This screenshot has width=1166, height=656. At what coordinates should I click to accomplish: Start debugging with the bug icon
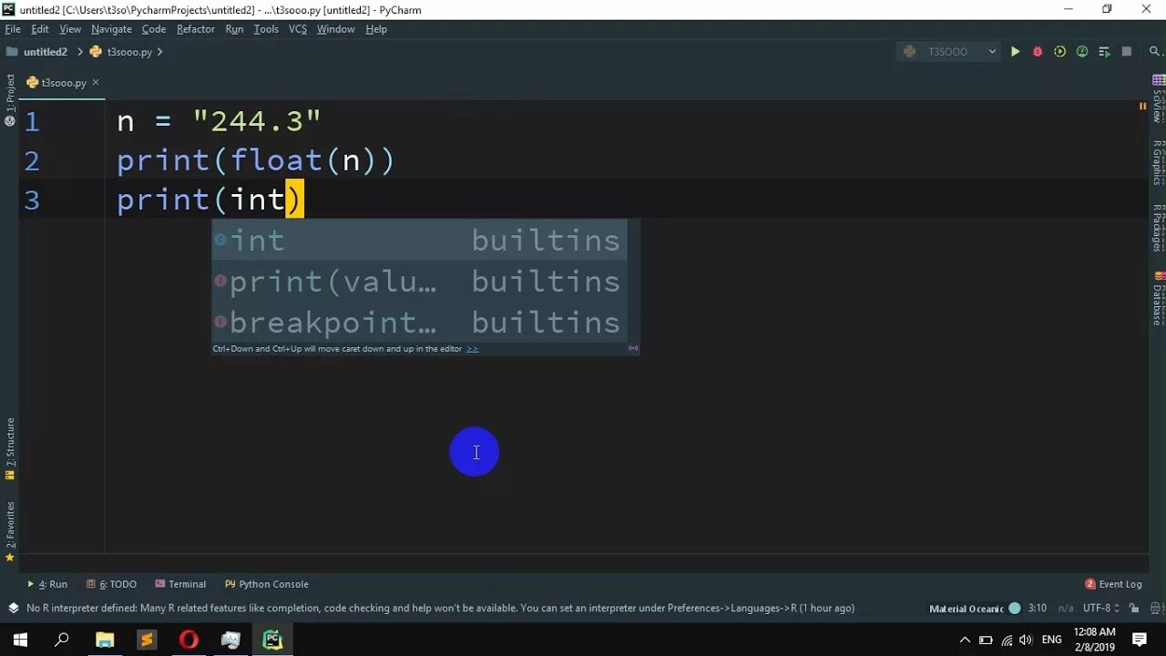(1038, 52)
